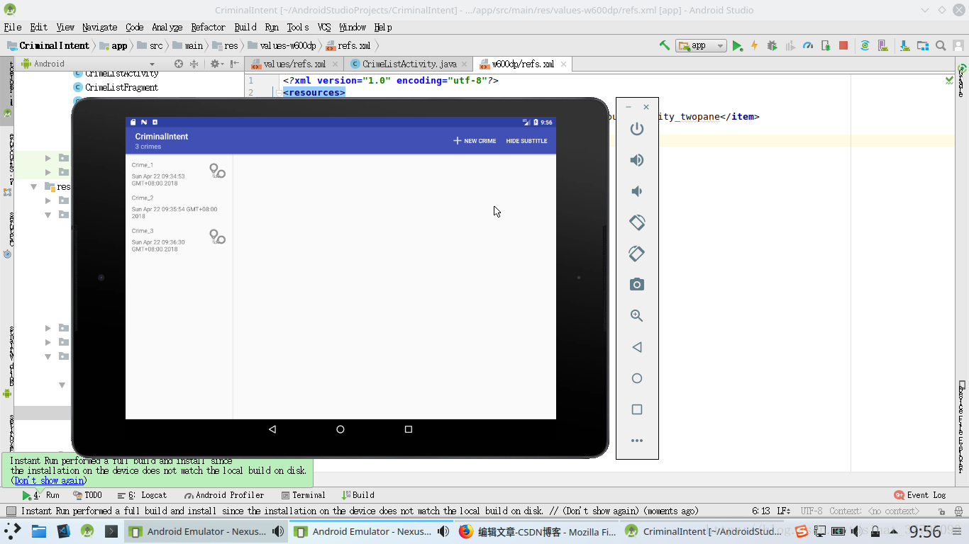Open the Refactor menu
Screen dimensions: 969x544
pos(208,27)
